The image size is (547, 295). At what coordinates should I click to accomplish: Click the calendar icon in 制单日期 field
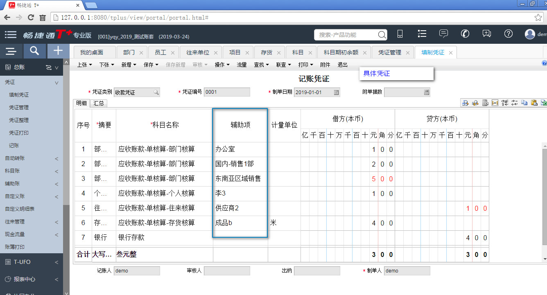[x=336, y=92]
